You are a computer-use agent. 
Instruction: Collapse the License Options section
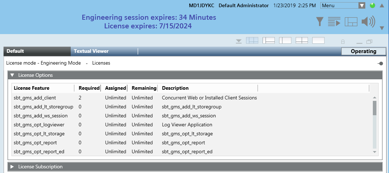click(12, 75)
